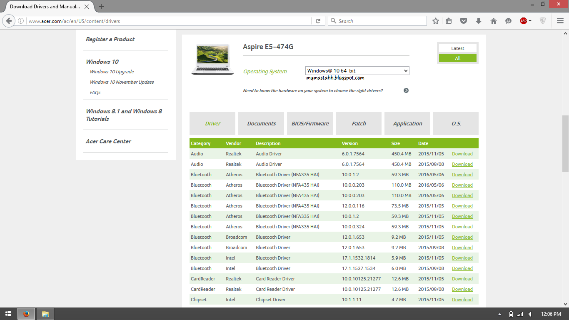Image resolution: width=569 pixels, height=320 pixels.
Task: Click the scrollbar up arrow
Action: (x=565, y=32)
